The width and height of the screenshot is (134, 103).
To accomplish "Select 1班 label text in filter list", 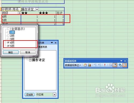I will pyautogui.click(x=12, y=32).
